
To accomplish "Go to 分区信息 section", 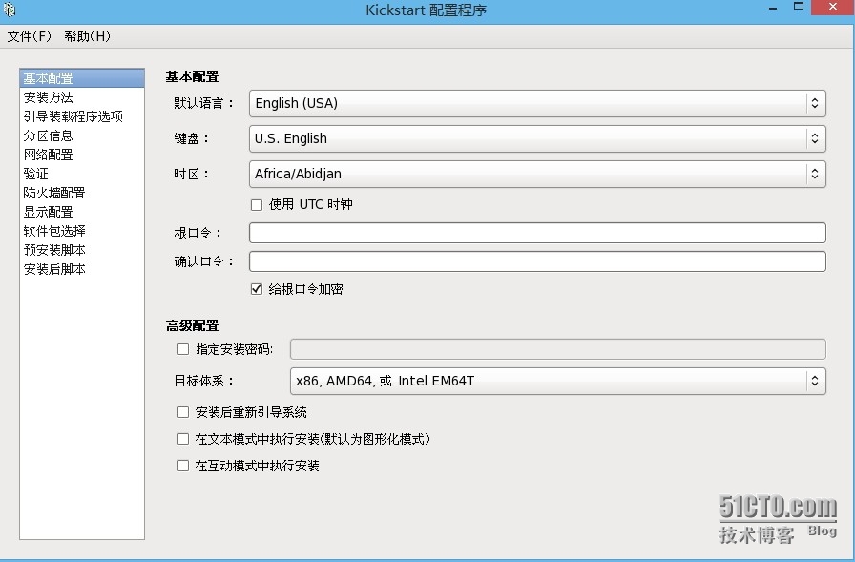I will click(82, 135).
